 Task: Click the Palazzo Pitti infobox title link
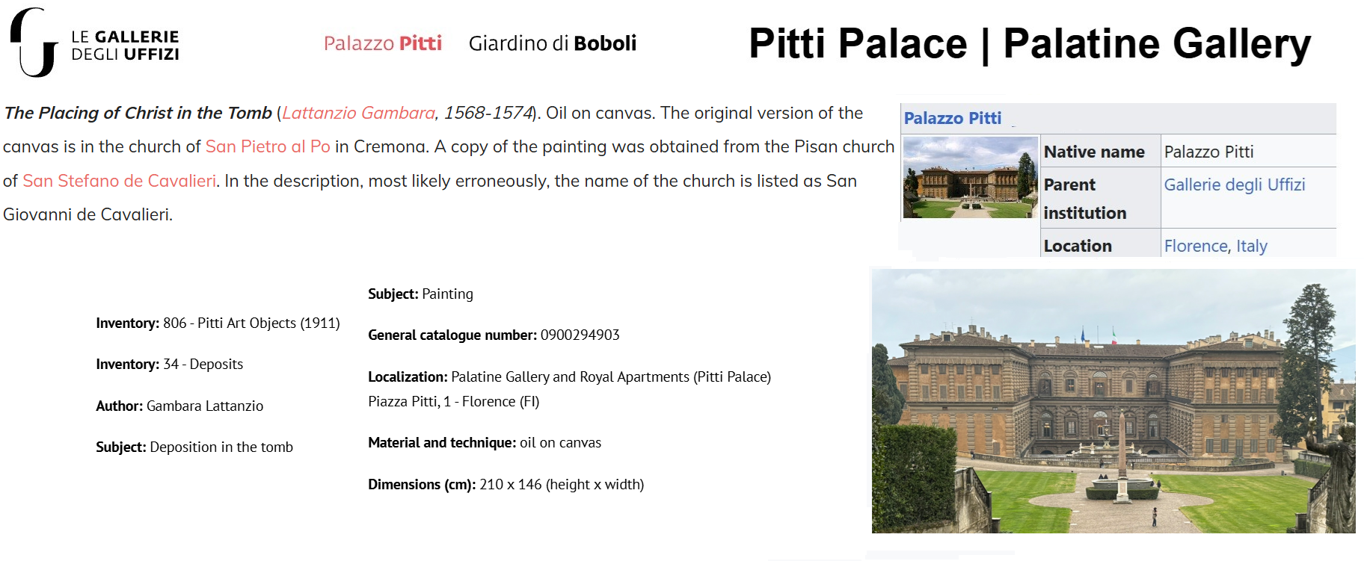[952, 118]
